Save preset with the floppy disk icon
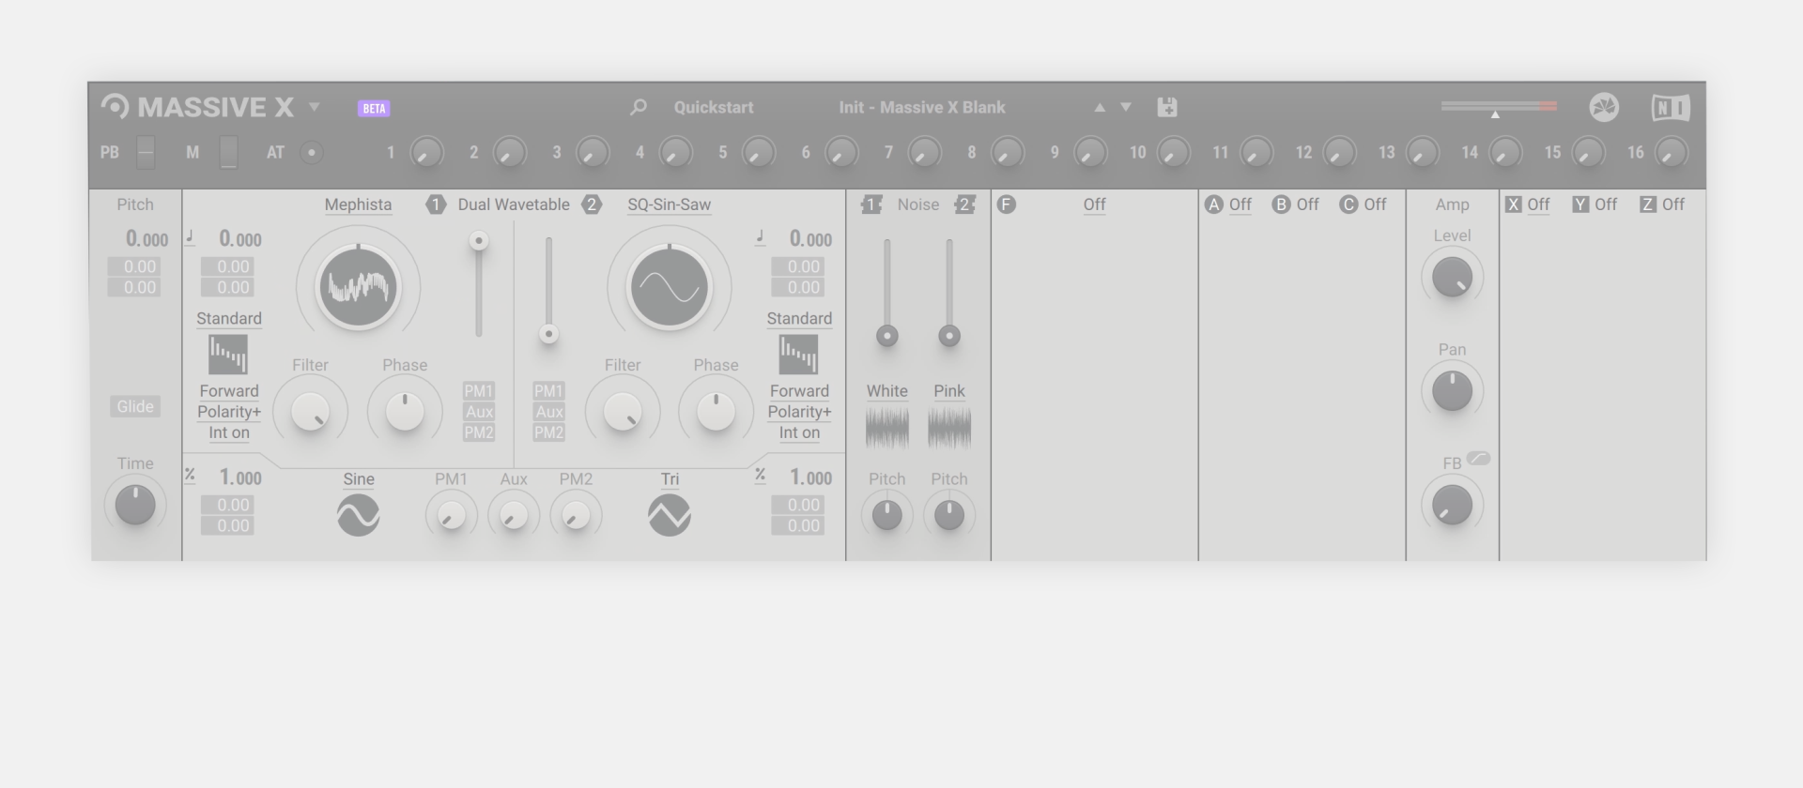The height and width of the screenshot is (788, 1803). coord(1167,107)
